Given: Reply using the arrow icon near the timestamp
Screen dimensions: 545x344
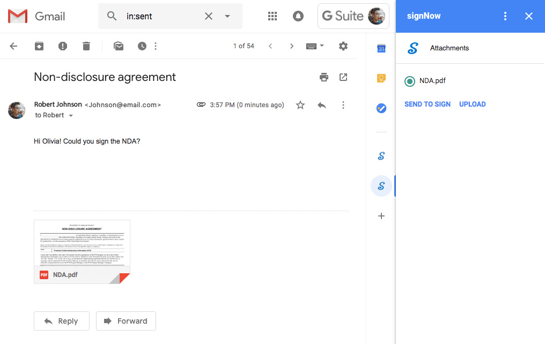Looking at the screenshot, I should point(322,105).
